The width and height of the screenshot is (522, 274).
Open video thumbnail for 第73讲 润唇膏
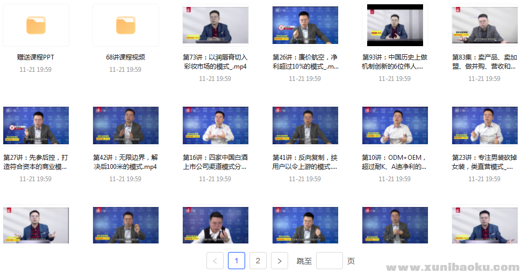215,25
